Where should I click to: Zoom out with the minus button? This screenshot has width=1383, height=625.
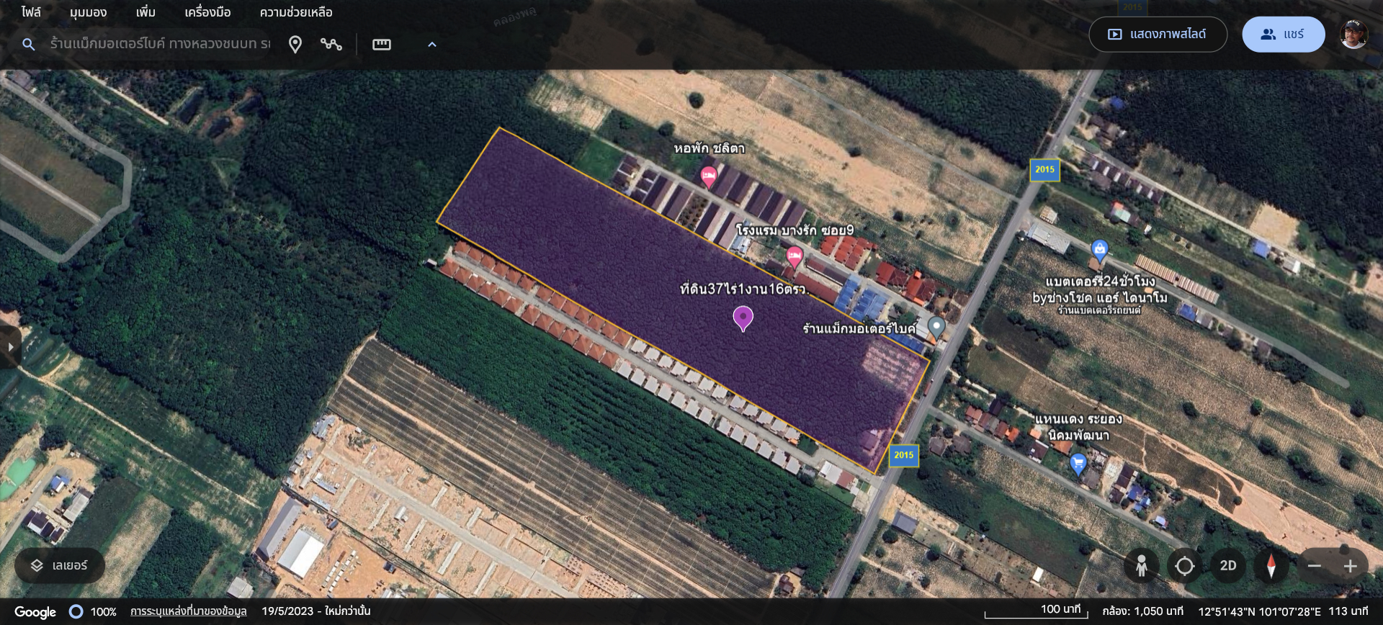[1315, 566]
